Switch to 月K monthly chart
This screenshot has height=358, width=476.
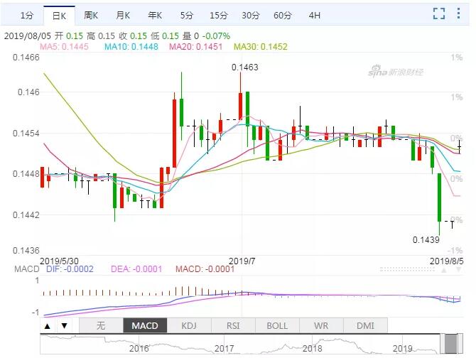click(123, 15)
